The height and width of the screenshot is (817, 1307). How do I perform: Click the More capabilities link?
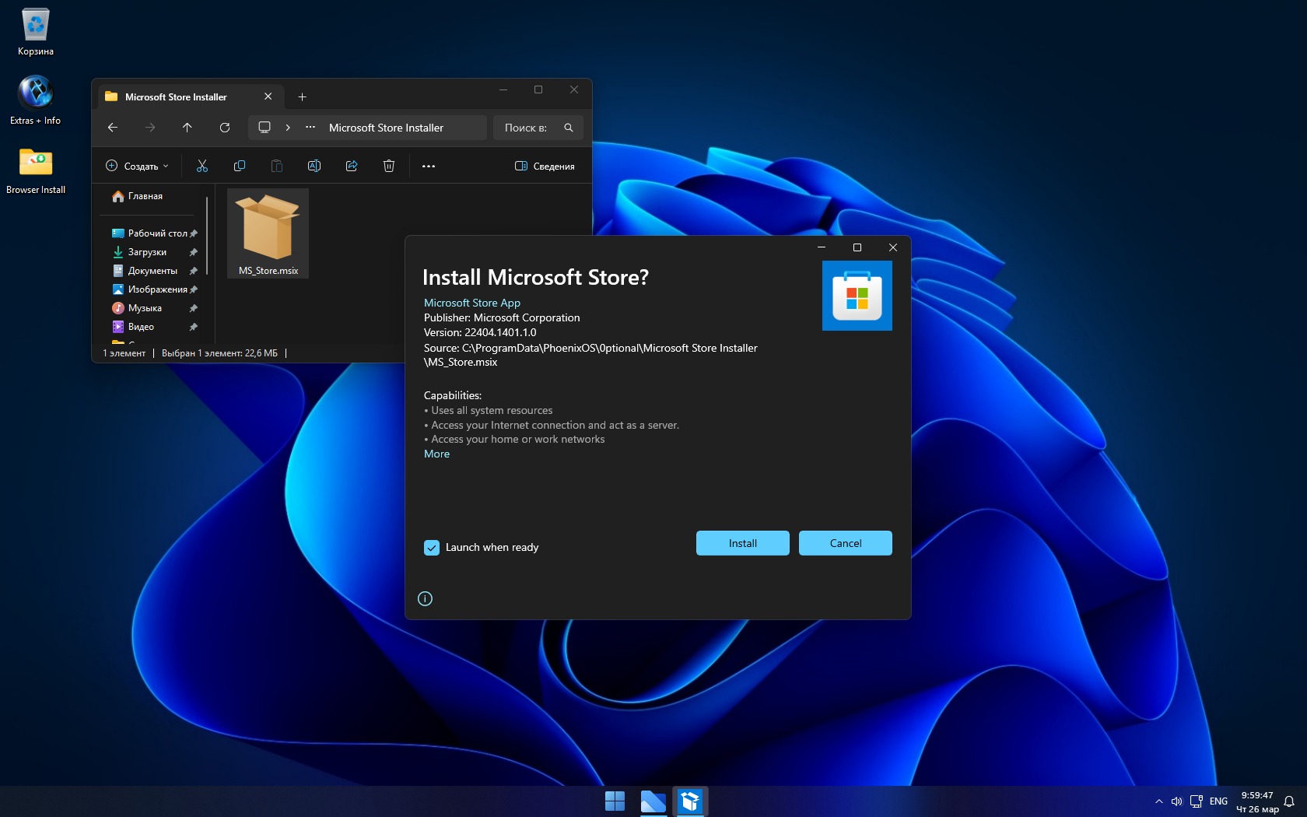(x=436, y=454)
